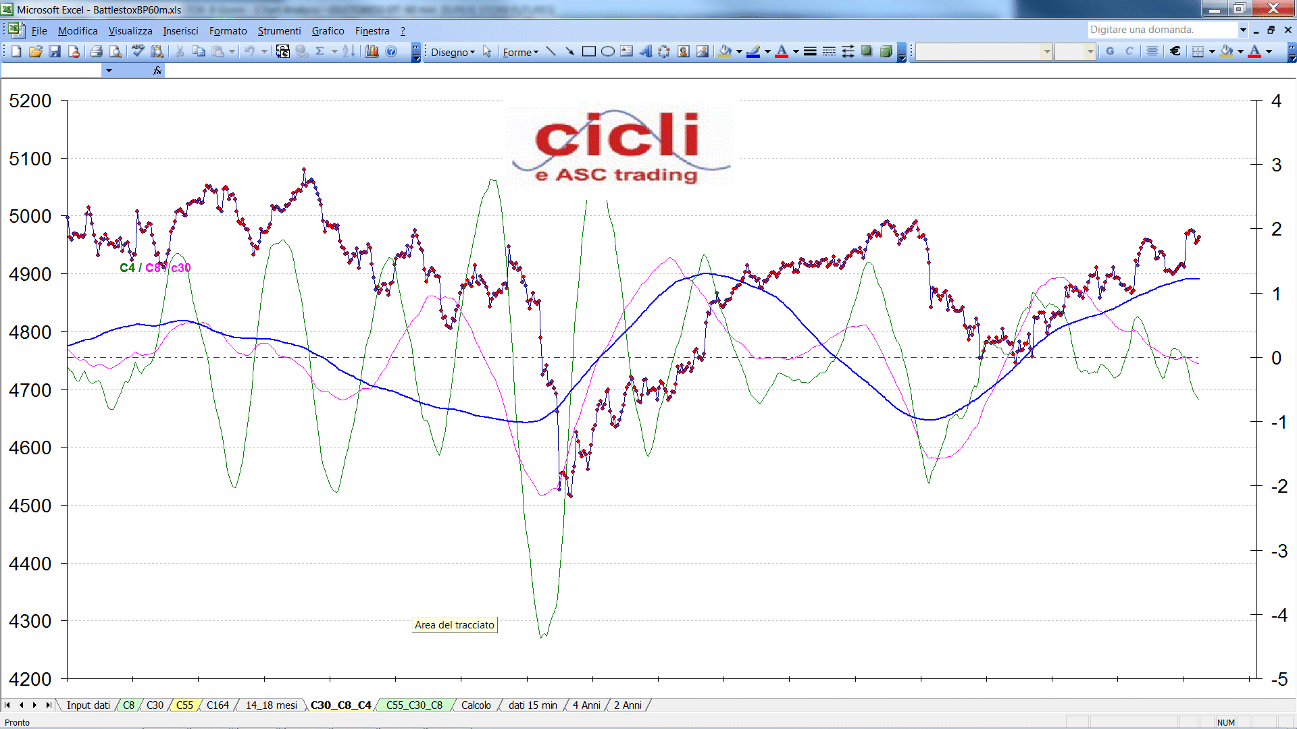Screen dimensions: 1297x729
Task: Insert picture from file
Action: [x=703, y=52]
